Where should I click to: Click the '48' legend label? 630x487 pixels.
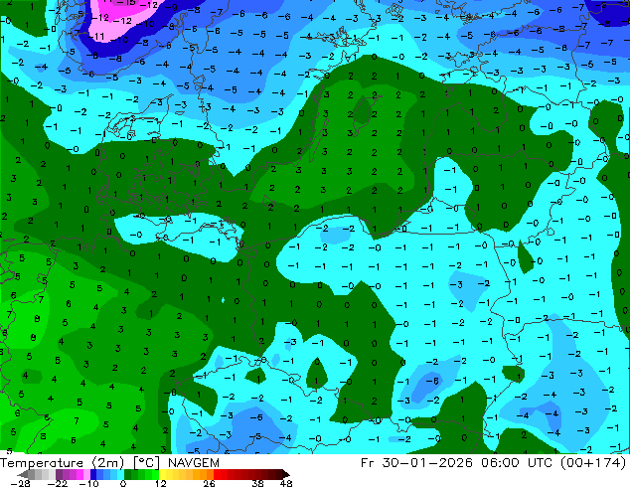coord(286,483)
